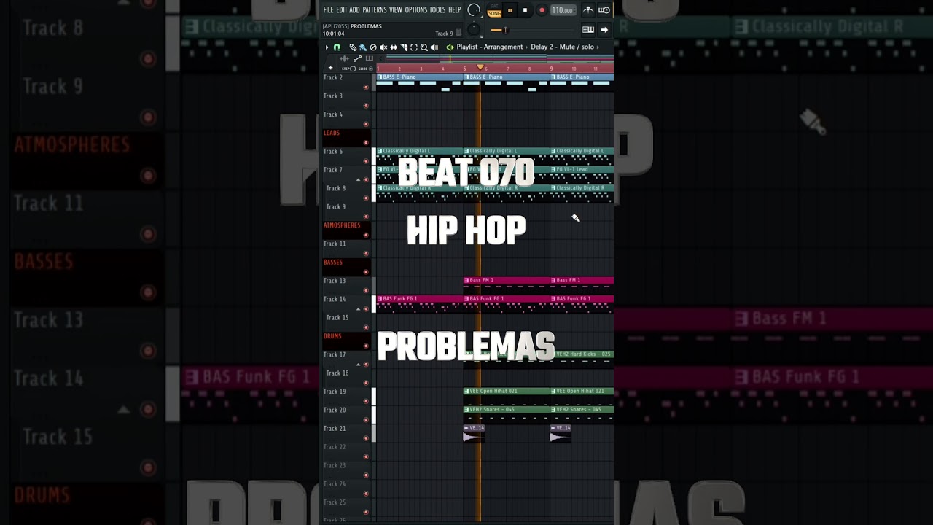Switch to PAT/SONG mode toggle
Image resolution: width=933 pixels, height=525 pixels.
pyautogui.click(x=494, y=10)
